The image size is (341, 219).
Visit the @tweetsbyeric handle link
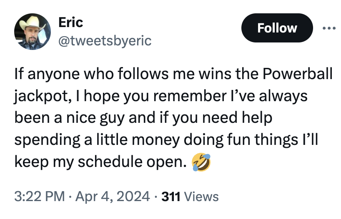(106, 41)
